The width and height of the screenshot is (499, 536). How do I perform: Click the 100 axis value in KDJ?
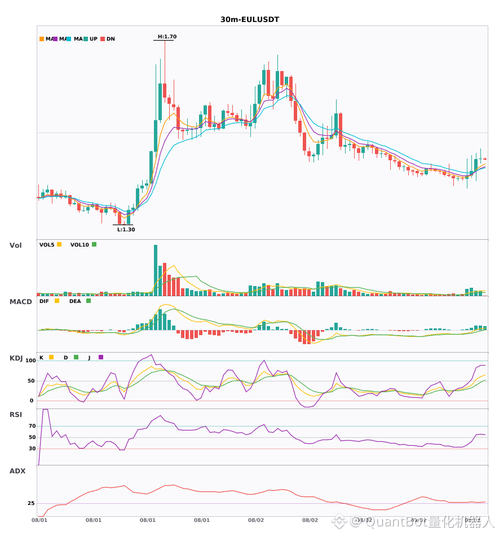pyautogui.click(x=31, y=361)
